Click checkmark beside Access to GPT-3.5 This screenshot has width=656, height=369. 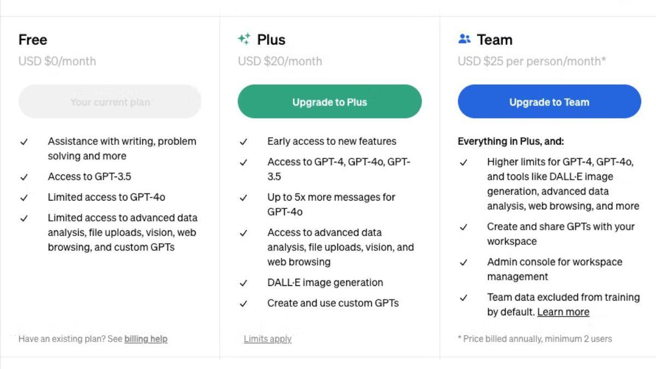click(x=24, y=177)
